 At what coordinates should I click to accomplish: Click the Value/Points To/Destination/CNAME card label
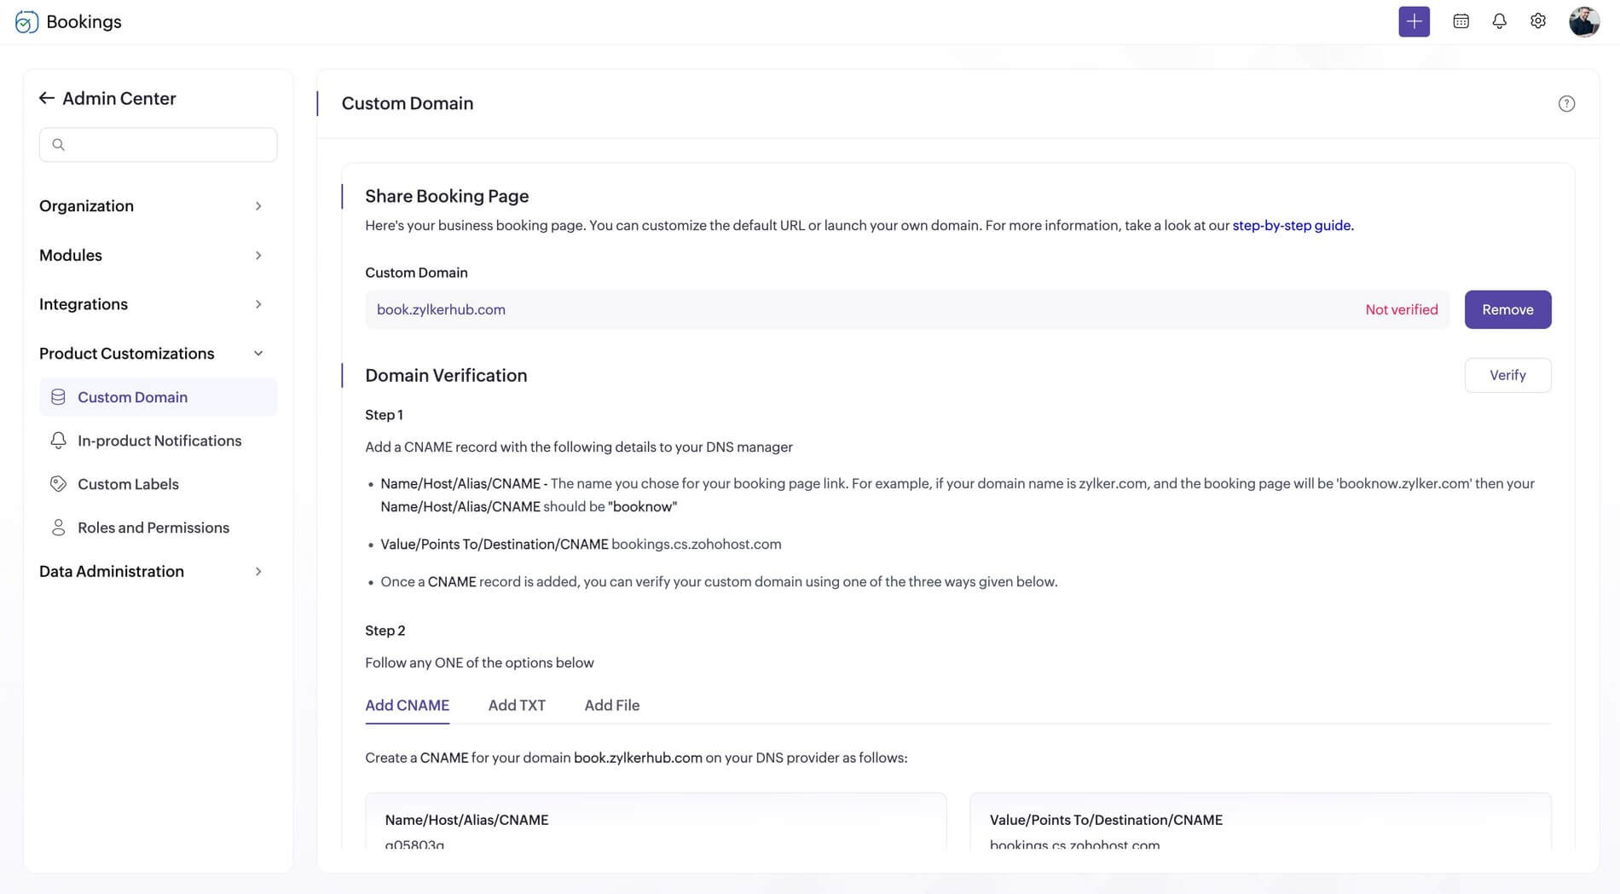point(1106,820)
